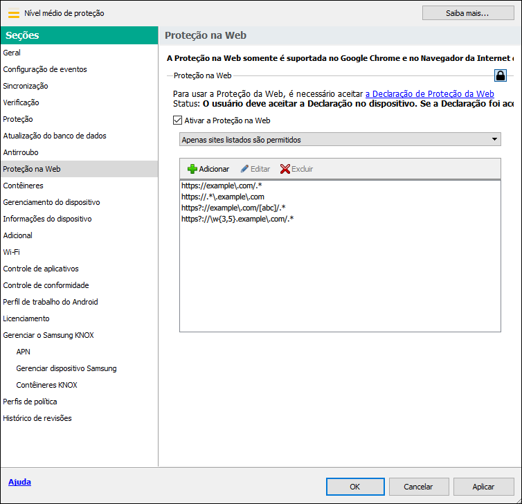The image size is (522, 504).
Task: Click the Cancelar button
Action: (418, 487)
